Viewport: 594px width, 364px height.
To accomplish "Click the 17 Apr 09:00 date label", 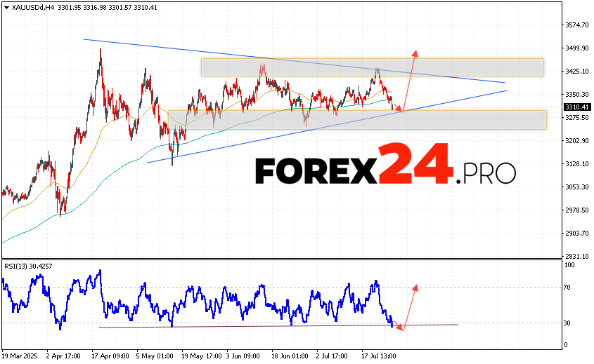I will [110, 356].
